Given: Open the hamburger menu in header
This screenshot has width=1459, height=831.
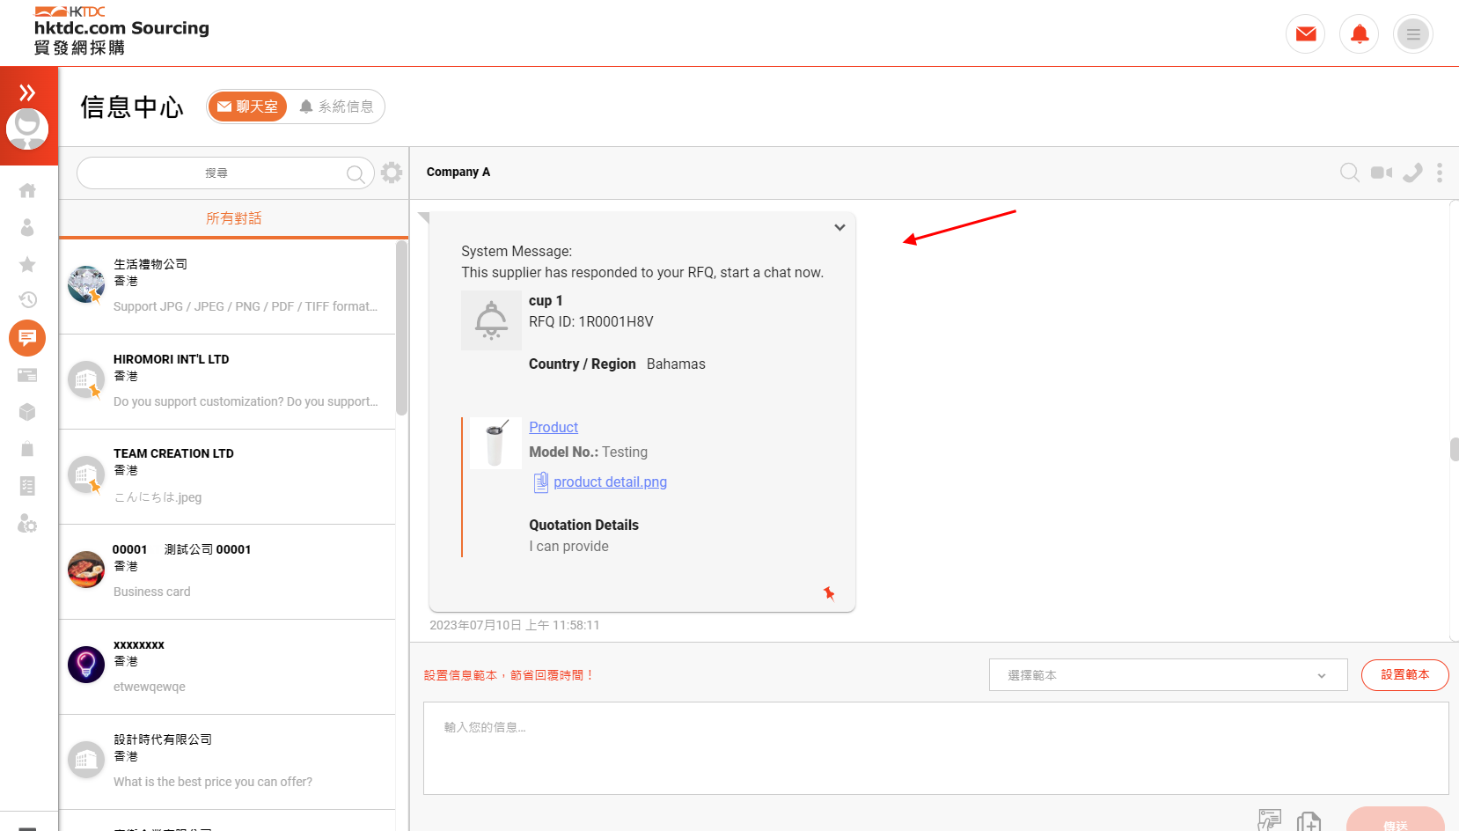Looking at the screenshot, I should [1412, 34].
